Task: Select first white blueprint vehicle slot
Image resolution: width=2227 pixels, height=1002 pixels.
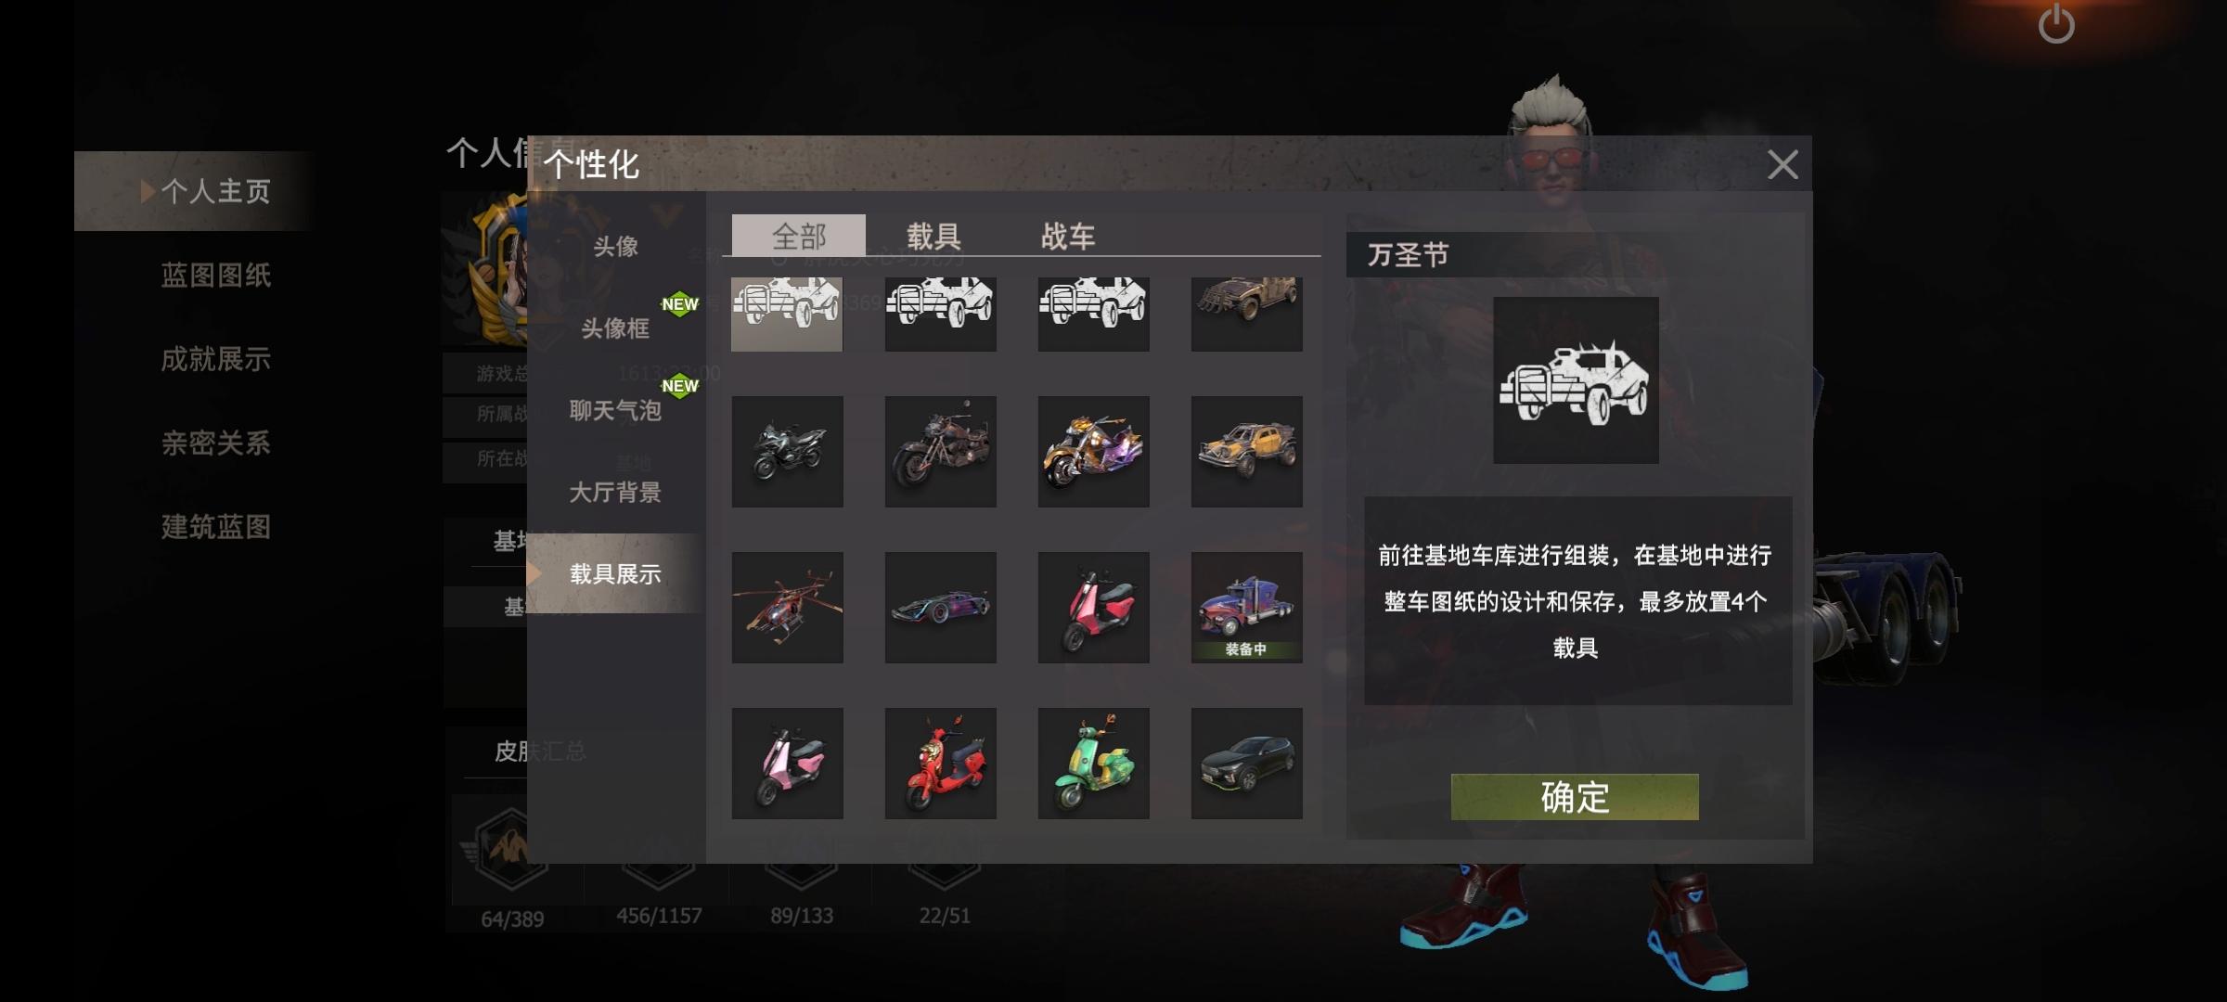Action: click(787, 314)
